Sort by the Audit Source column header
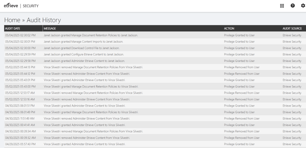The height and width of the screenshot is (148, 306). (x=292, y=28)
